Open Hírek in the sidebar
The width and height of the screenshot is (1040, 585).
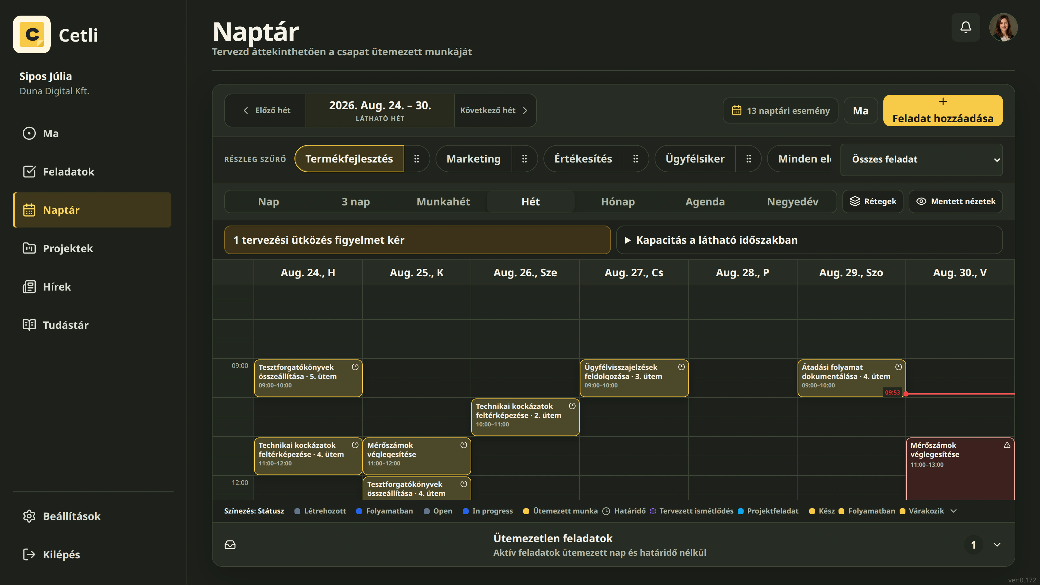coord(92,287)
